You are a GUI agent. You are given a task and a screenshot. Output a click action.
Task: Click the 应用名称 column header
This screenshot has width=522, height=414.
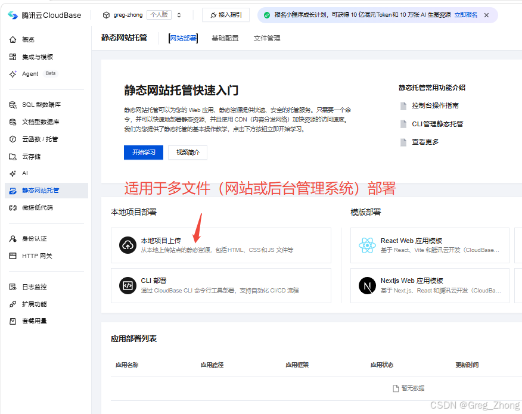point(127,365)
